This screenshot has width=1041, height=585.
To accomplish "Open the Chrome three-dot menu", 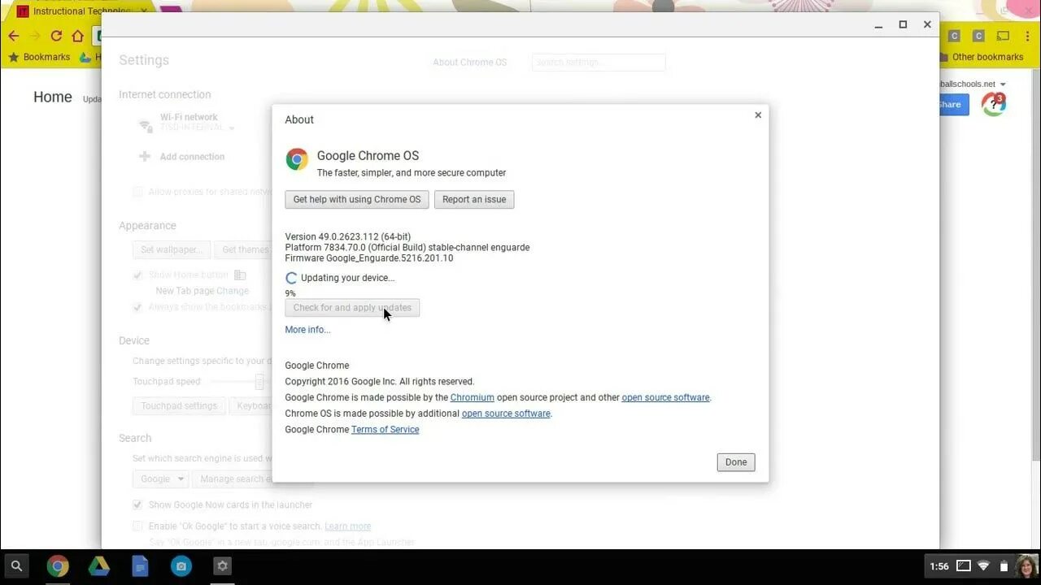I will coord(1028,36).
